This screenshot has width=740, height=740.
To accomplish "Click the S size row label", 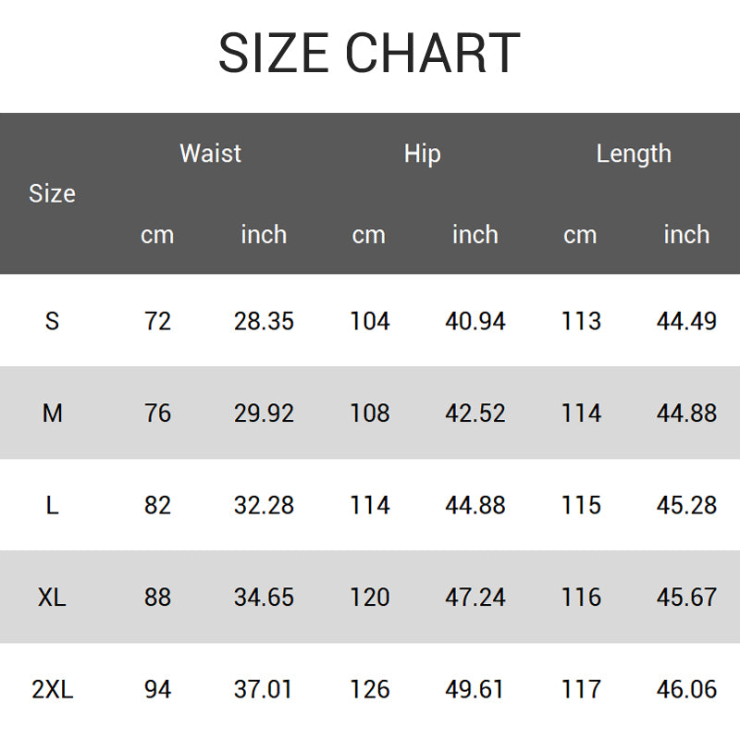I will [52, 321].
